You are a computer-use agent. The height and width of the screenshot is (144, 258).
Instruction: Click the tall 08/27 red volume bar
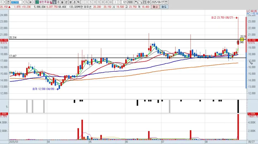[x=238, y=127]
